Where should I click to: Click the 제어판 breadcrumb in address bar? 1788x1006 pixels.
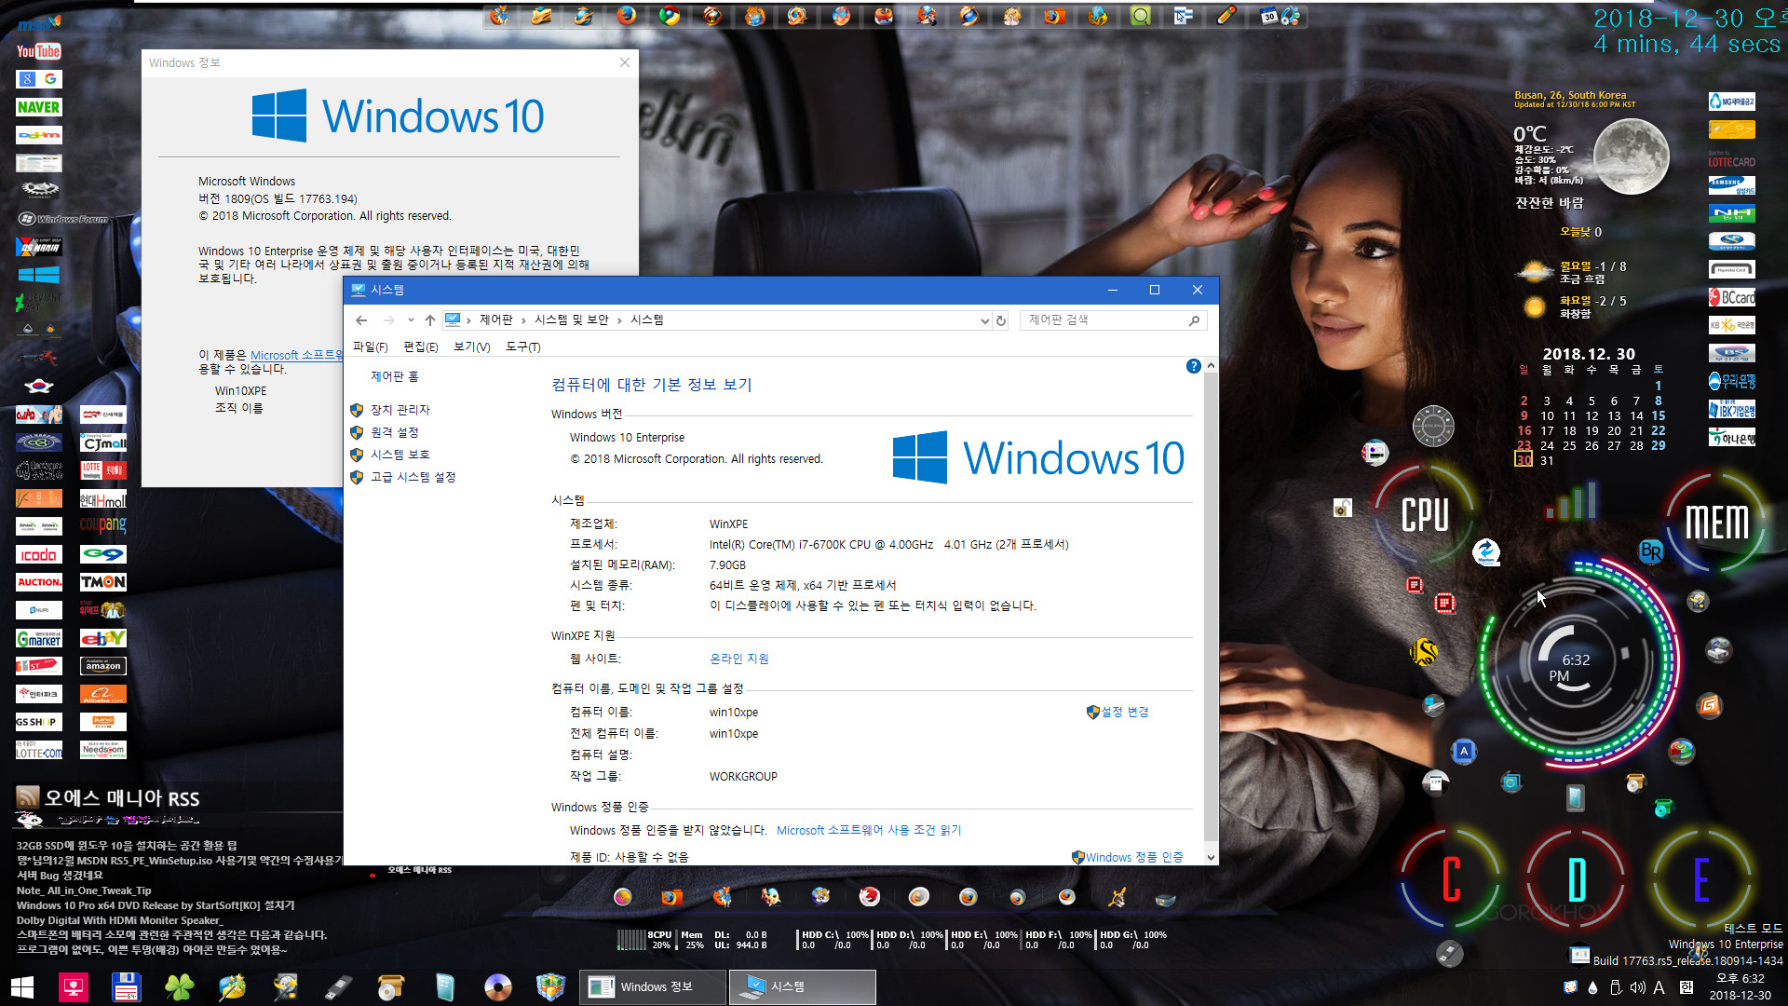[x=495, y=320]
